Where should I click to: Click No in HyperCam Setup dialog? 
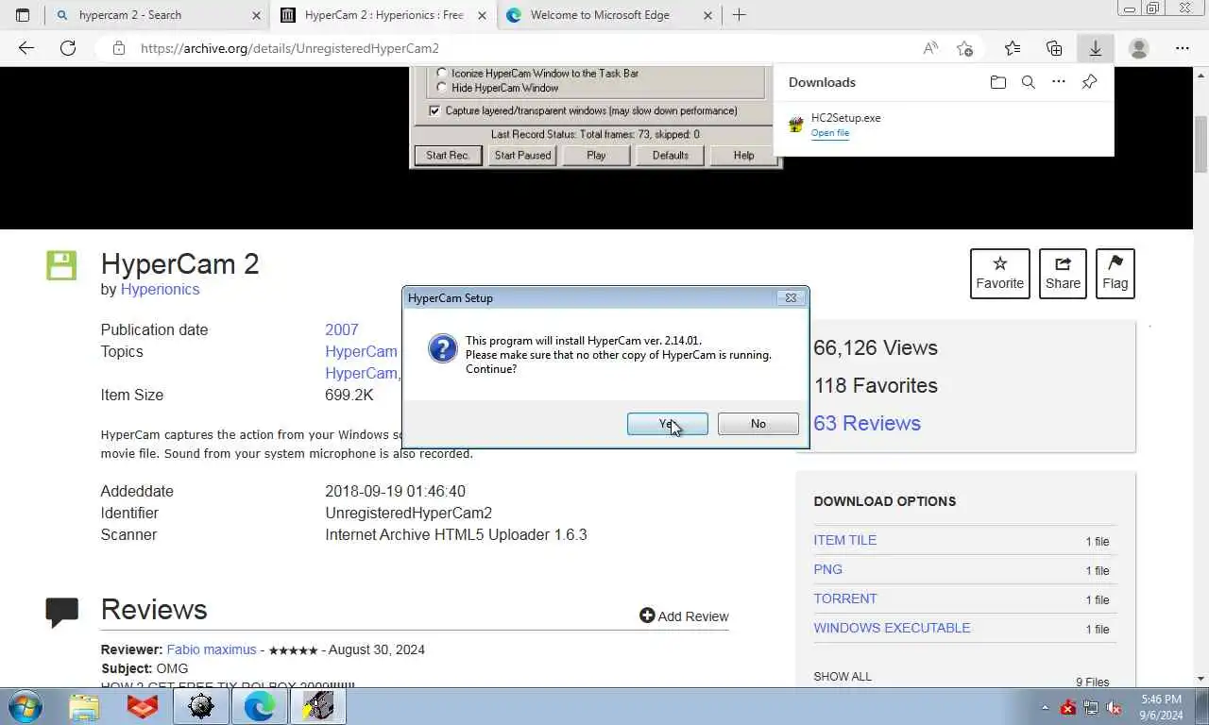pyautogui.click(x=758, y=424)
